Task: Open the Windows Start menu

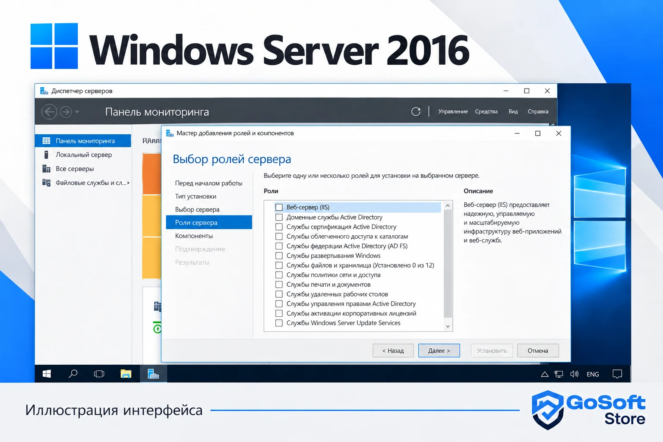Action: [x=47, y=374]
